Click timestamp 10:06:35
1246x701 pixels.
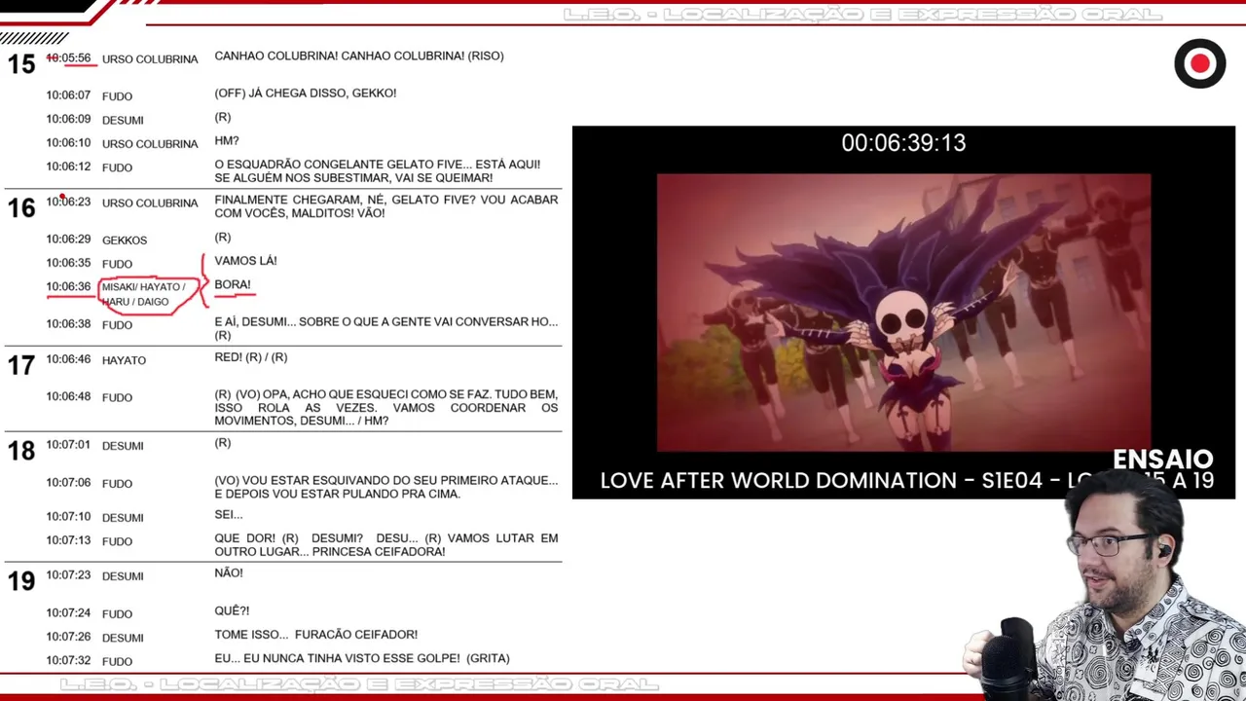[x=68, y=263]
